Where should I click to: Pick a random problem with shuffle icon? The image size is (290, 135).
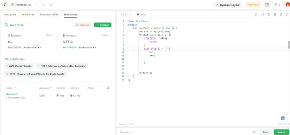click(x=51, y=5)
